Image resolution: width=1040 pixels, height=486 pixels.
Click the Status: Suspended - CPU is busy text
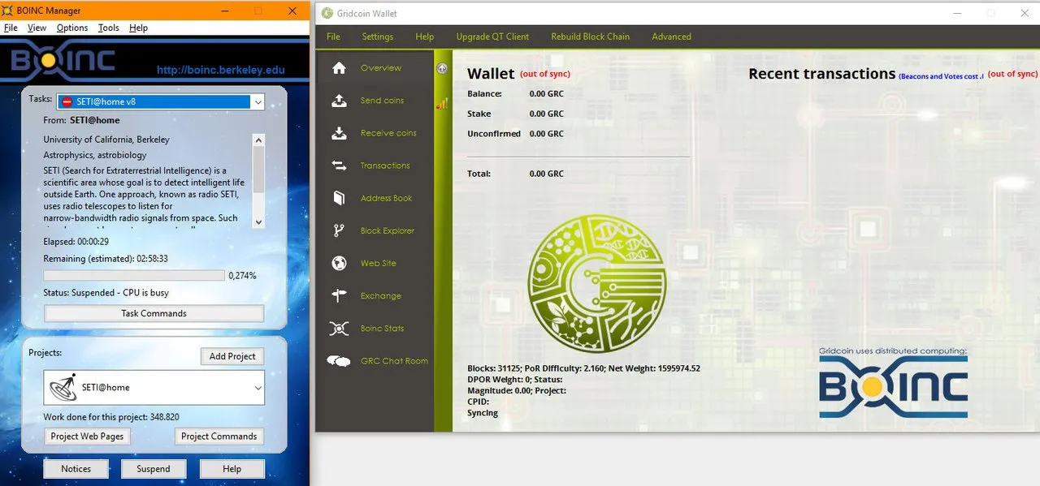pyautogui.click(x=106, y=293)
